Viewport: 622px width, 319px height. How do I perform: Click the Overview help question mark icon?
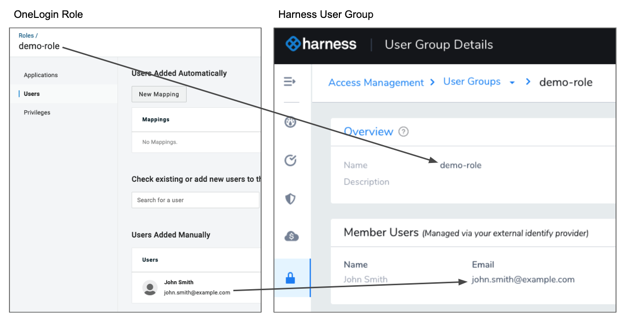coord(404,132)
